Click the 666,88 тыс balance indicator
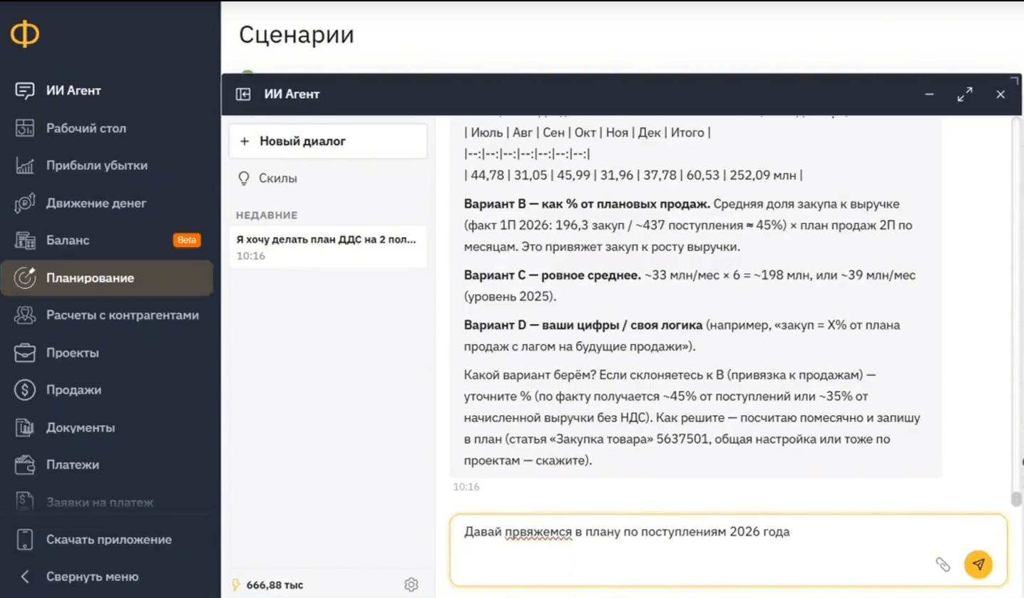 pyautogui.click(x=268, y=585)
